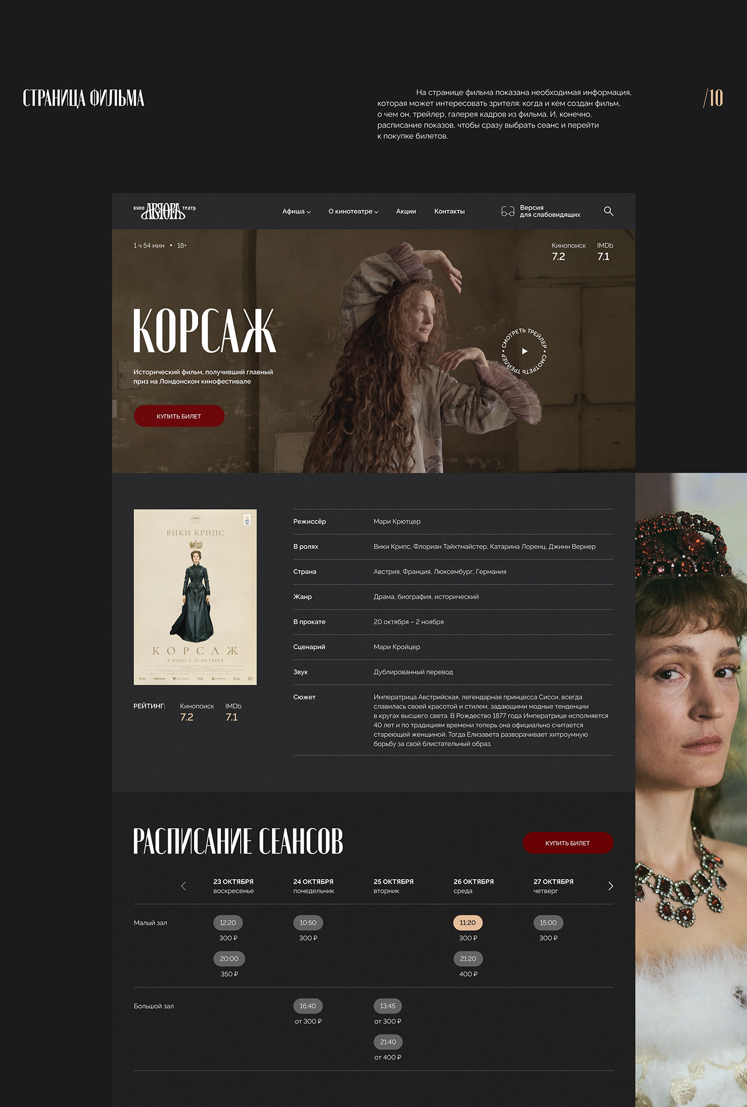Open the Акции menu item
The image size is (747, 1107).
coord(406,211)
